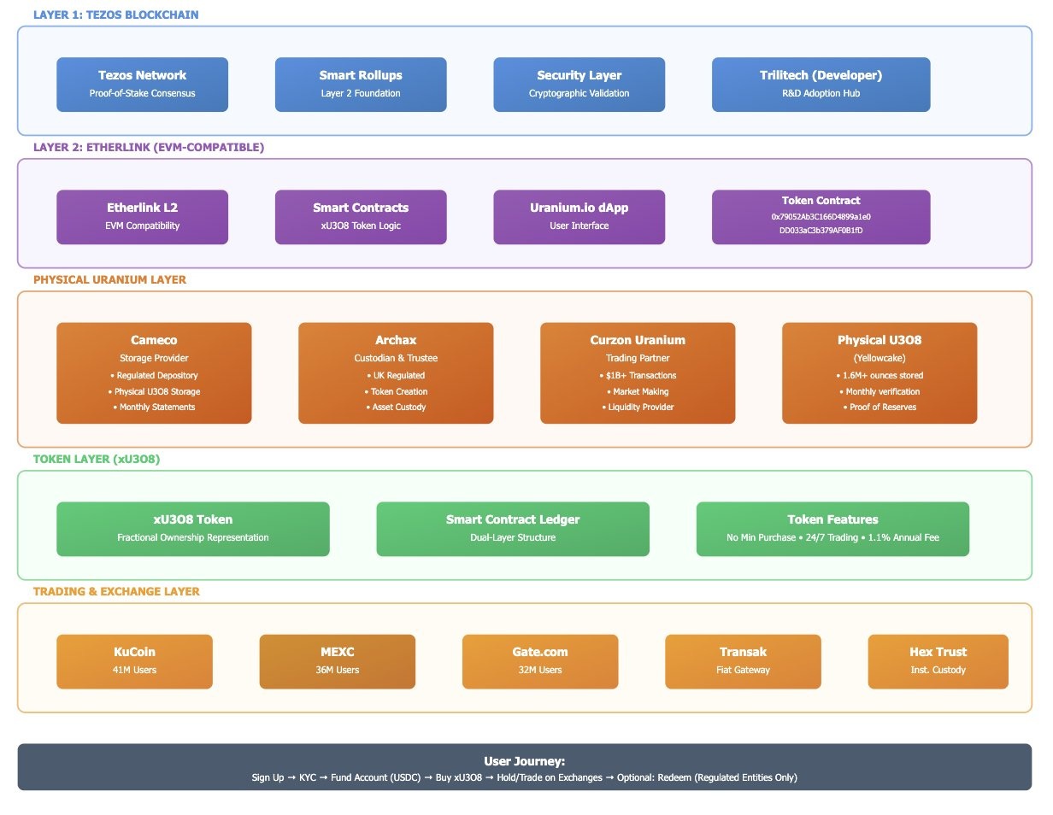Click the "TOKEN LAYER (xU3O8)" heading
Image resolution: width=1053 pixels, height=815 pixels.
pos(97,459)
